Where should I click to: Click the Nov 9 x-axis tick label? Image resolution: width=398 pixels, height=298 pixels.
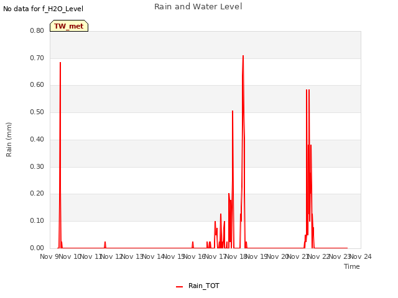(49, 256)
